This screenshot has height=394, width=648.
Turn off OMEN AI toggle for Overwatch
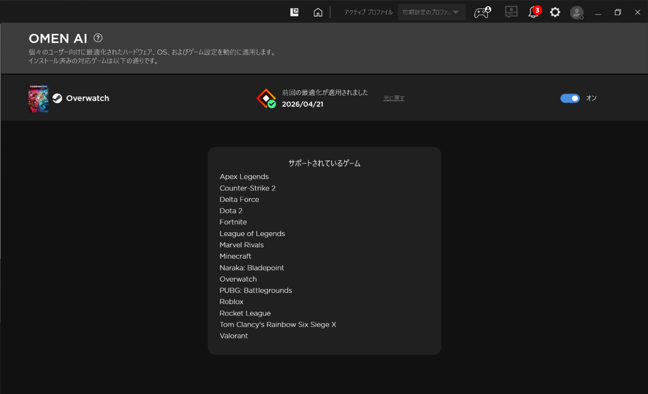point(570,98)
